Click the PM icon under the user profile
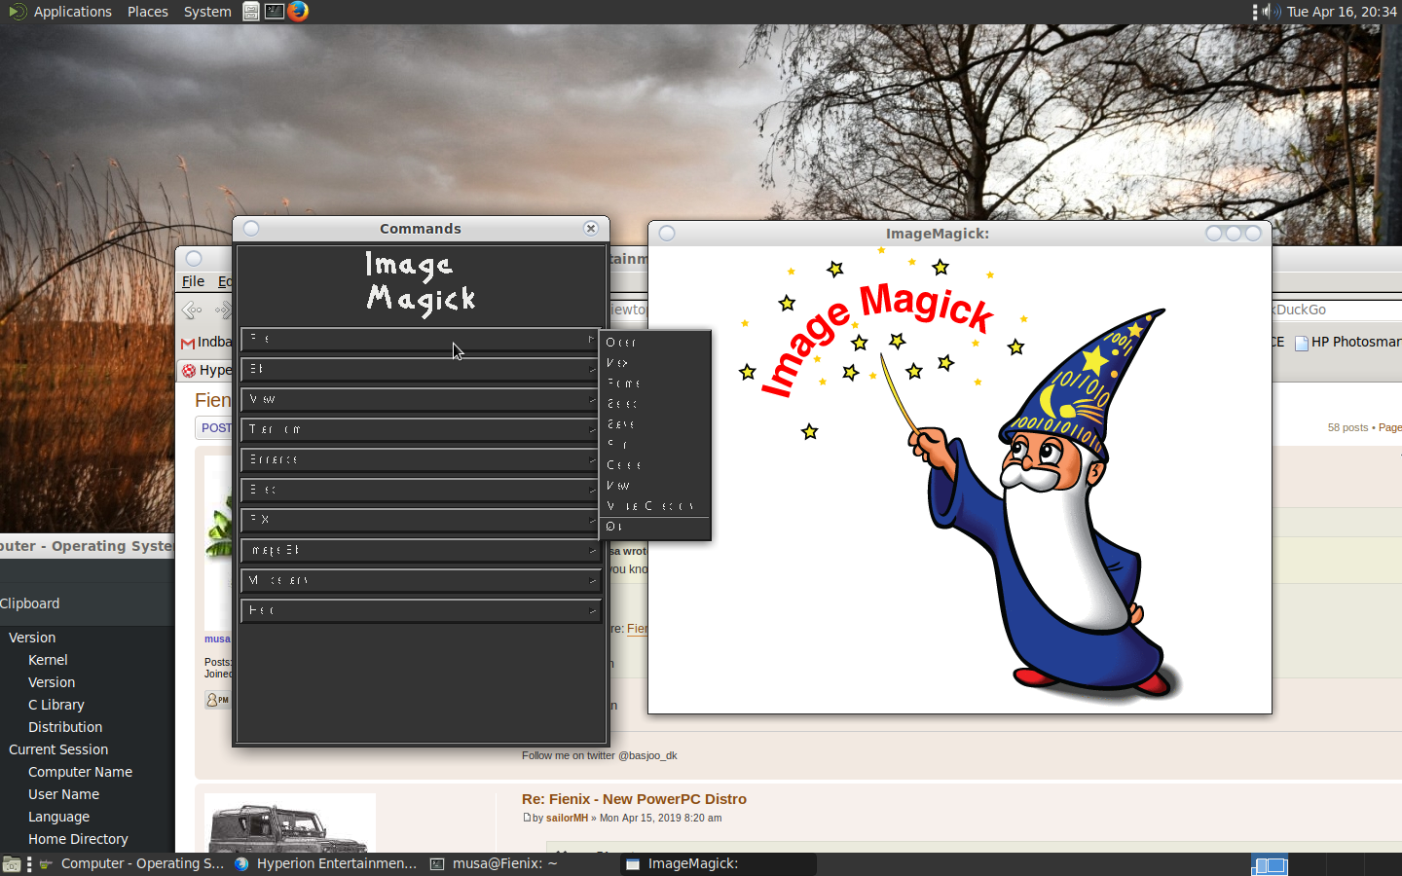1402x876 pixels. (x=217, y=700)
